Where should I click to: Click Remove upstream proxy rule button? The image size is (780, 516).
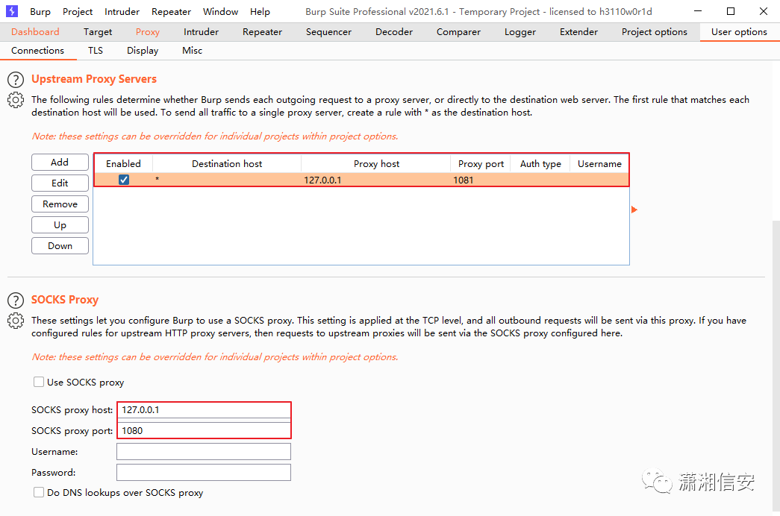60,204
